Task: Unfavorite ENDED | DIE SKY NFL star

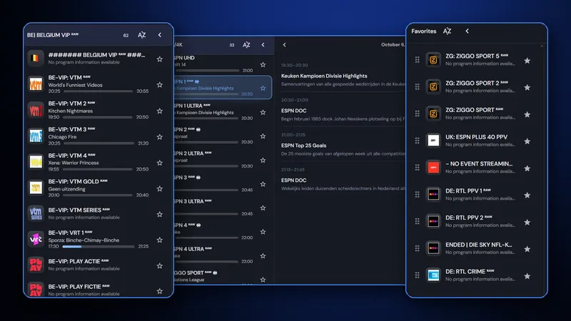Action: point(527,249)
